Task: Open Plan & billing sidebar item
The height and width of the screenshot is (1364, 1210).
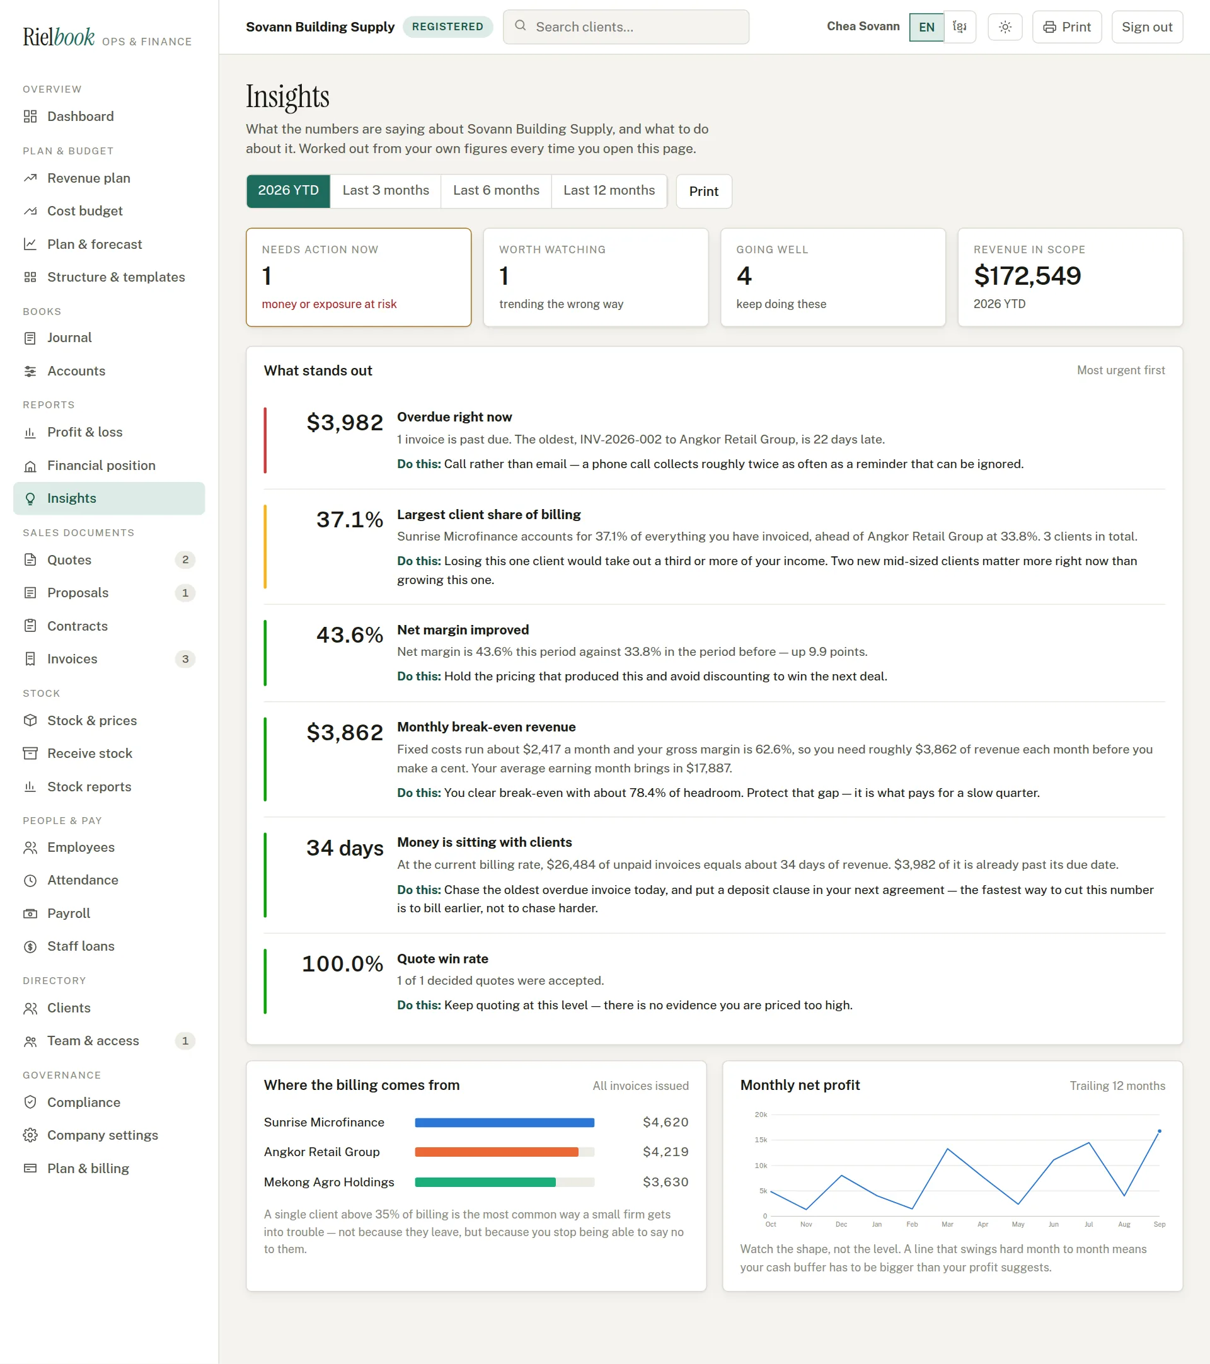Action: coord(109,1169)
